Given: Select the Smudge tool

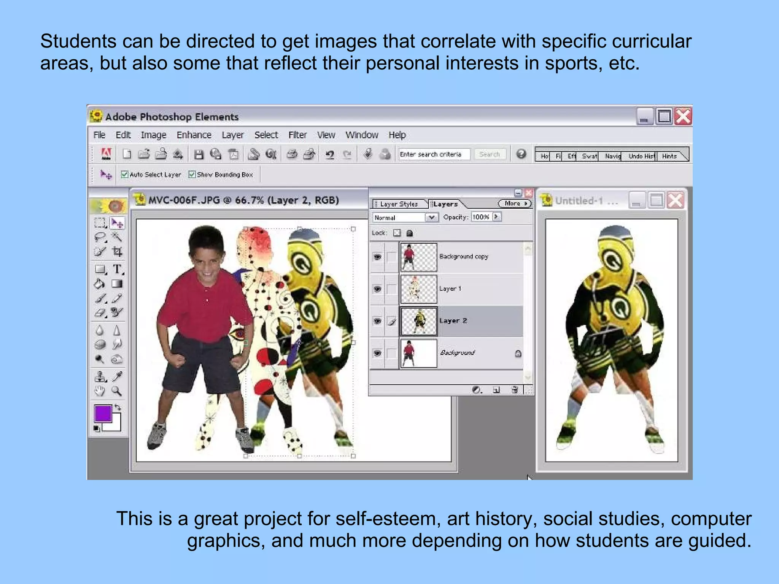Looking at the screenshot, I should tap(117, 344).
